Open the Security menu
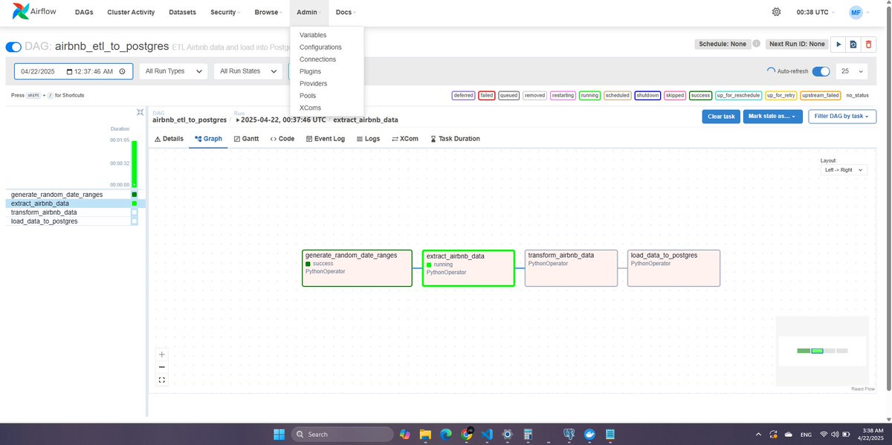The height and width of the screenshot is (445, 892). tap(225, 13)
